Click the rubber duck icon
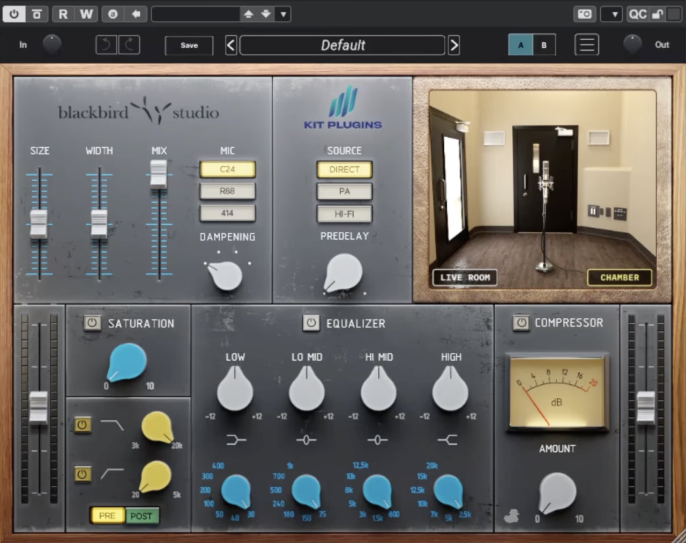Screen dimensions: 686x543 (511, 516)
